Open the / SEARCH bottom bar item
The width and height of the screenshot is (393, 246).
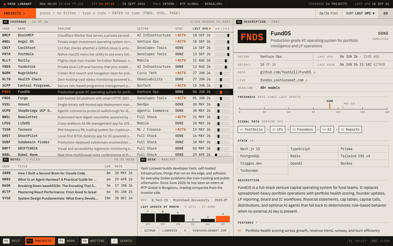click(x=123, y=241)
